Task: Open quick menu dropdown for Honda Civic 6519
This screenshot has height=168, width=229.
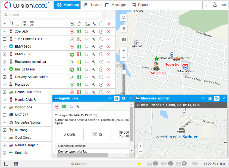Action: point(101,92)
